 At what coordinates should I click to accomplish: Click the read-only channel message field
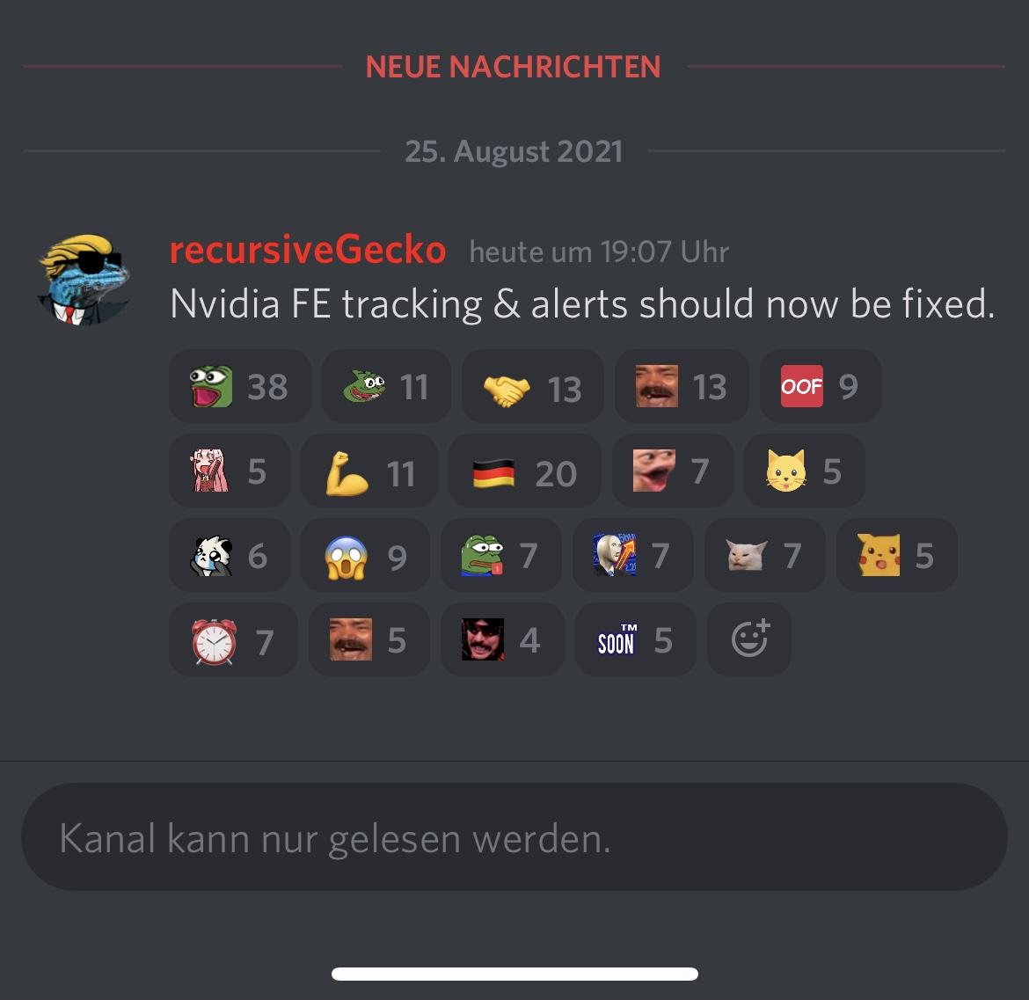[x=514, y=836]
